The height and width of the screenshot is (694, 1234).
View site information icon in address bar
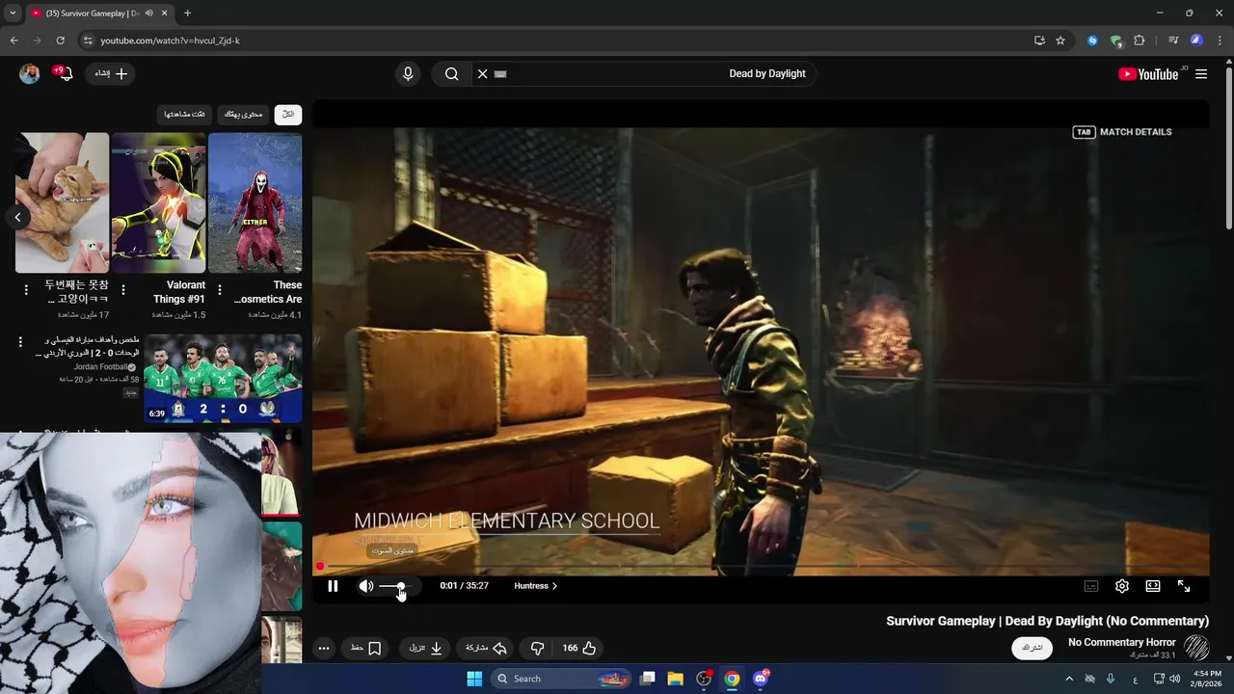pos(87,40)
